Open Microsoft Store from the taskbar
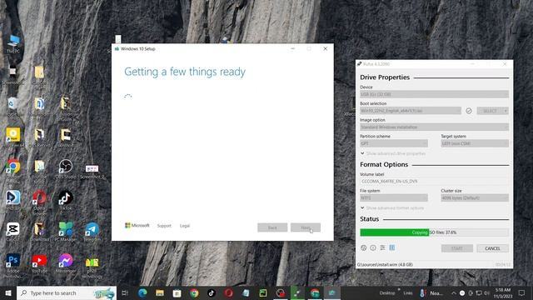 [177, 292]
